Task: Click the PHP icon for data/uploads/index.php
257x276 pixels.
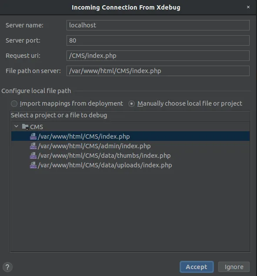Action: click(x=33, y=165)
